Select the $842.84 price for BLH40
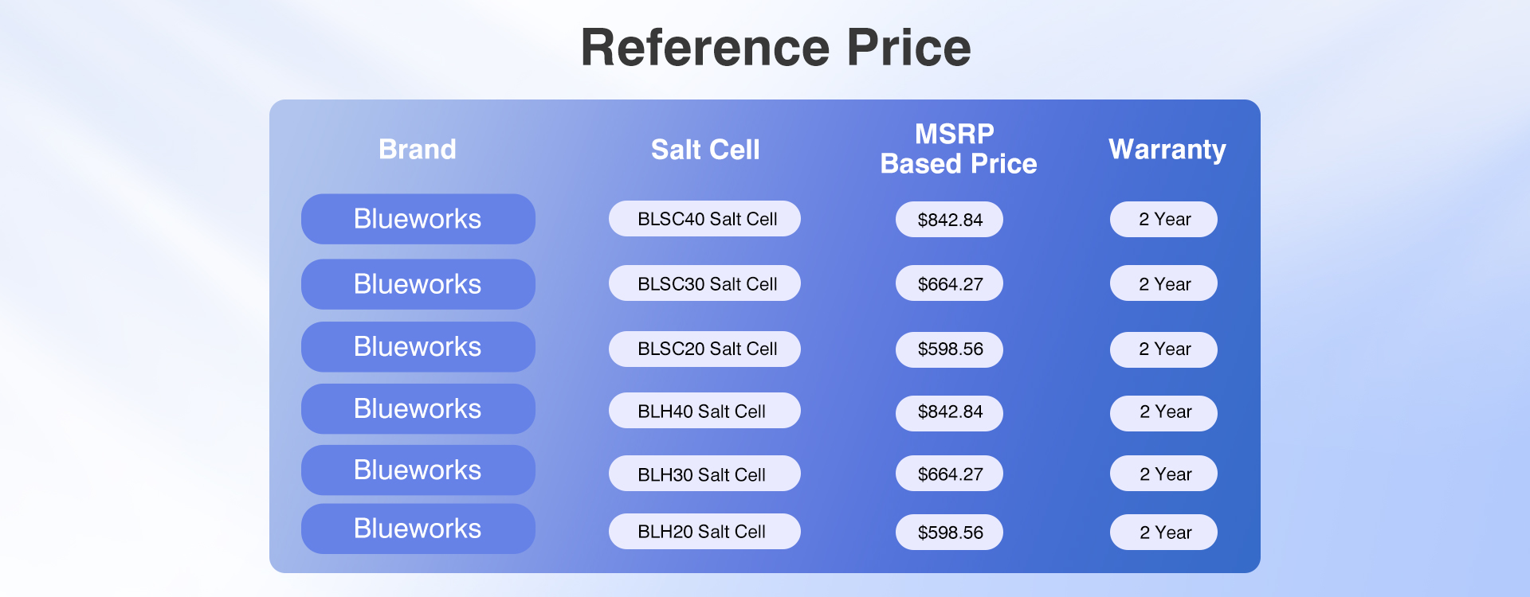The width and height of the screenshot is (1530, 597). click(949, 413)
